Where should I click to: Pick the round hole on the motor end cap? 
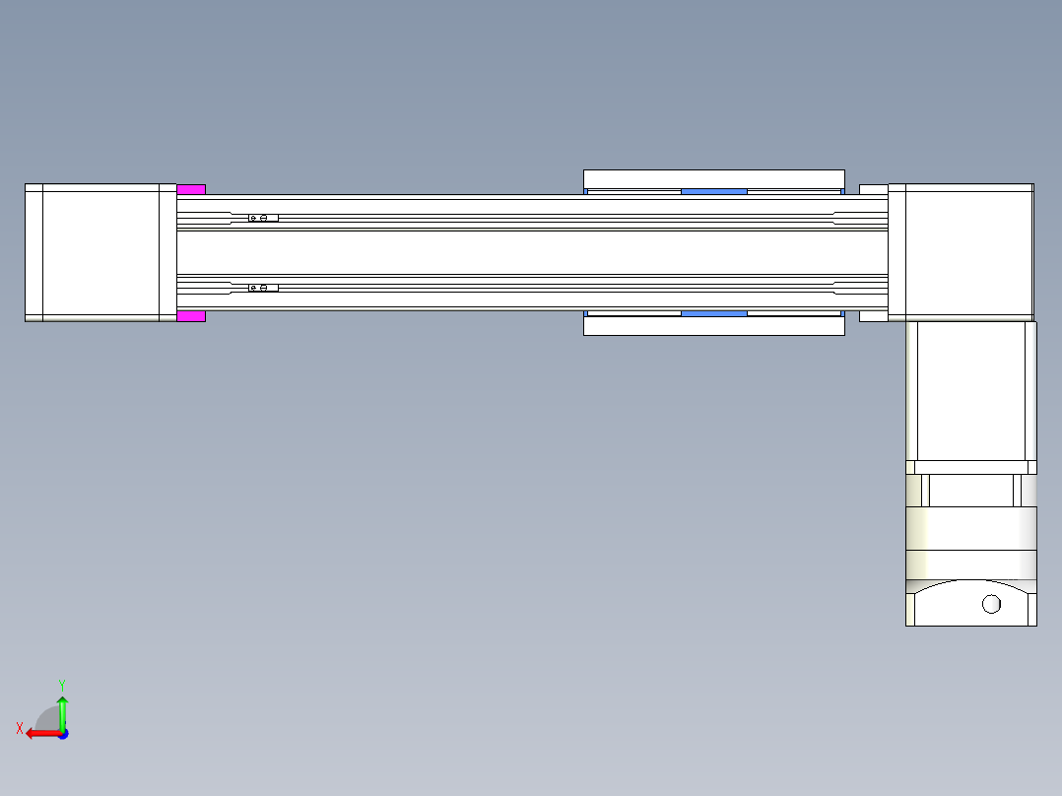pyautogui.click(x=991, y=604)
